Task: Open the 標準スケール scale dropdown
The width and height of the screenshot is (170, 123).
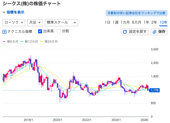Action: (61, 23)
